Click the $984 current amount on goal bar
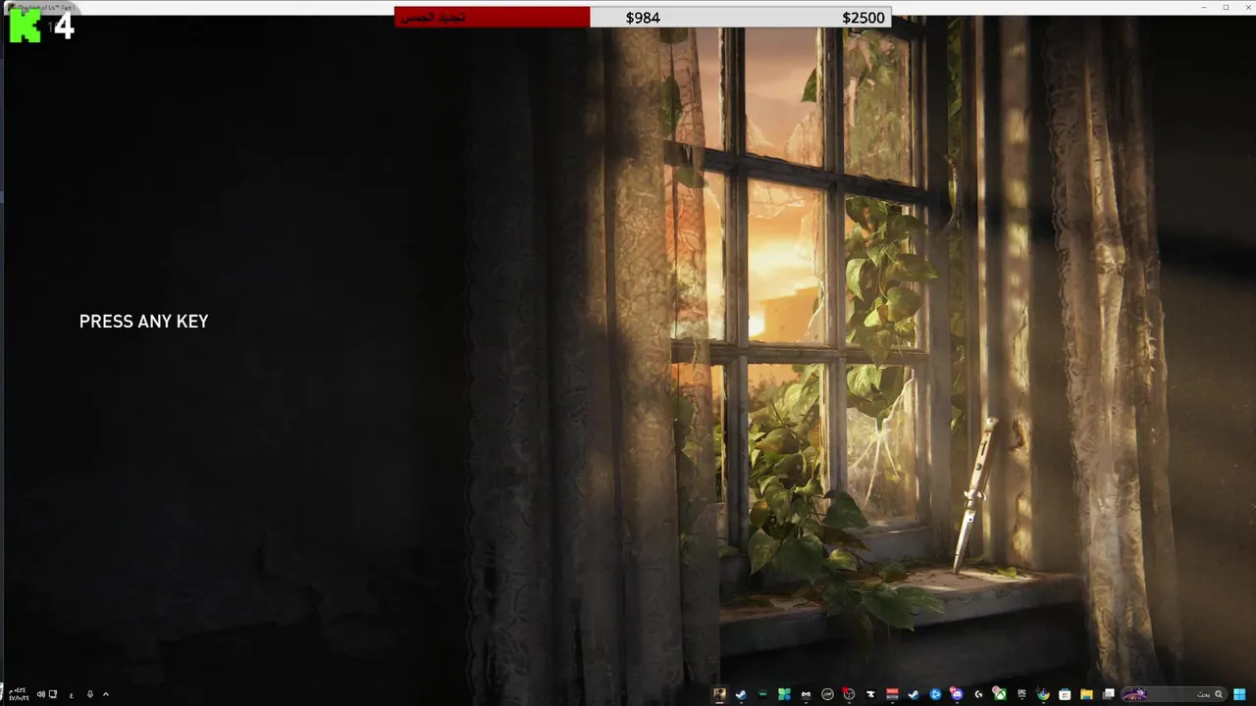 click(643, 18)
